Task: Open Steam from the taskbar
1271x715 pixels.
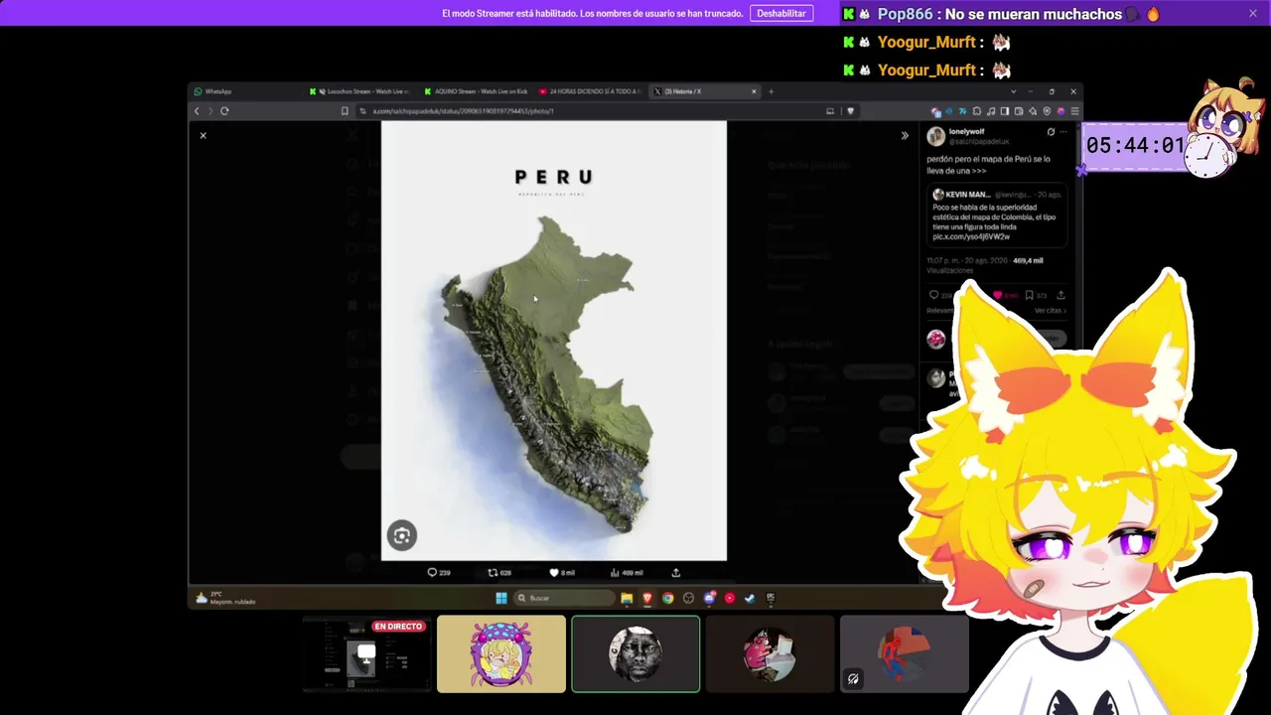Action: [x=750, y=598]
